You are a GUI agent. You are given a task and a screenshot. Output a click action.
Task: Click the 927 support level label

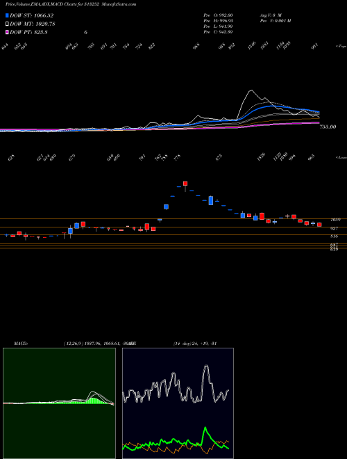pyautogui.click(x=335, y=228)
